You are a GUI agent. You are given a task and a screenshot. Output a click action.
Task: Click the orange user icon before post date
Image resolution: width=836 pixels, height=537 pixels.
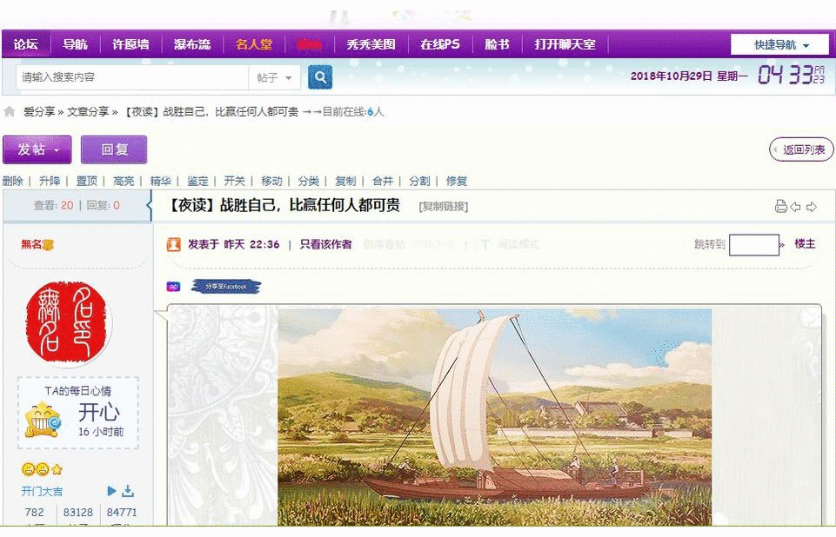coord(173,245)
